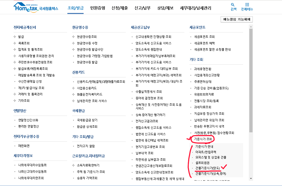The image size is (282, 186).
Task: Open the 신청/제출 menu
Action: tap(120, 8)
